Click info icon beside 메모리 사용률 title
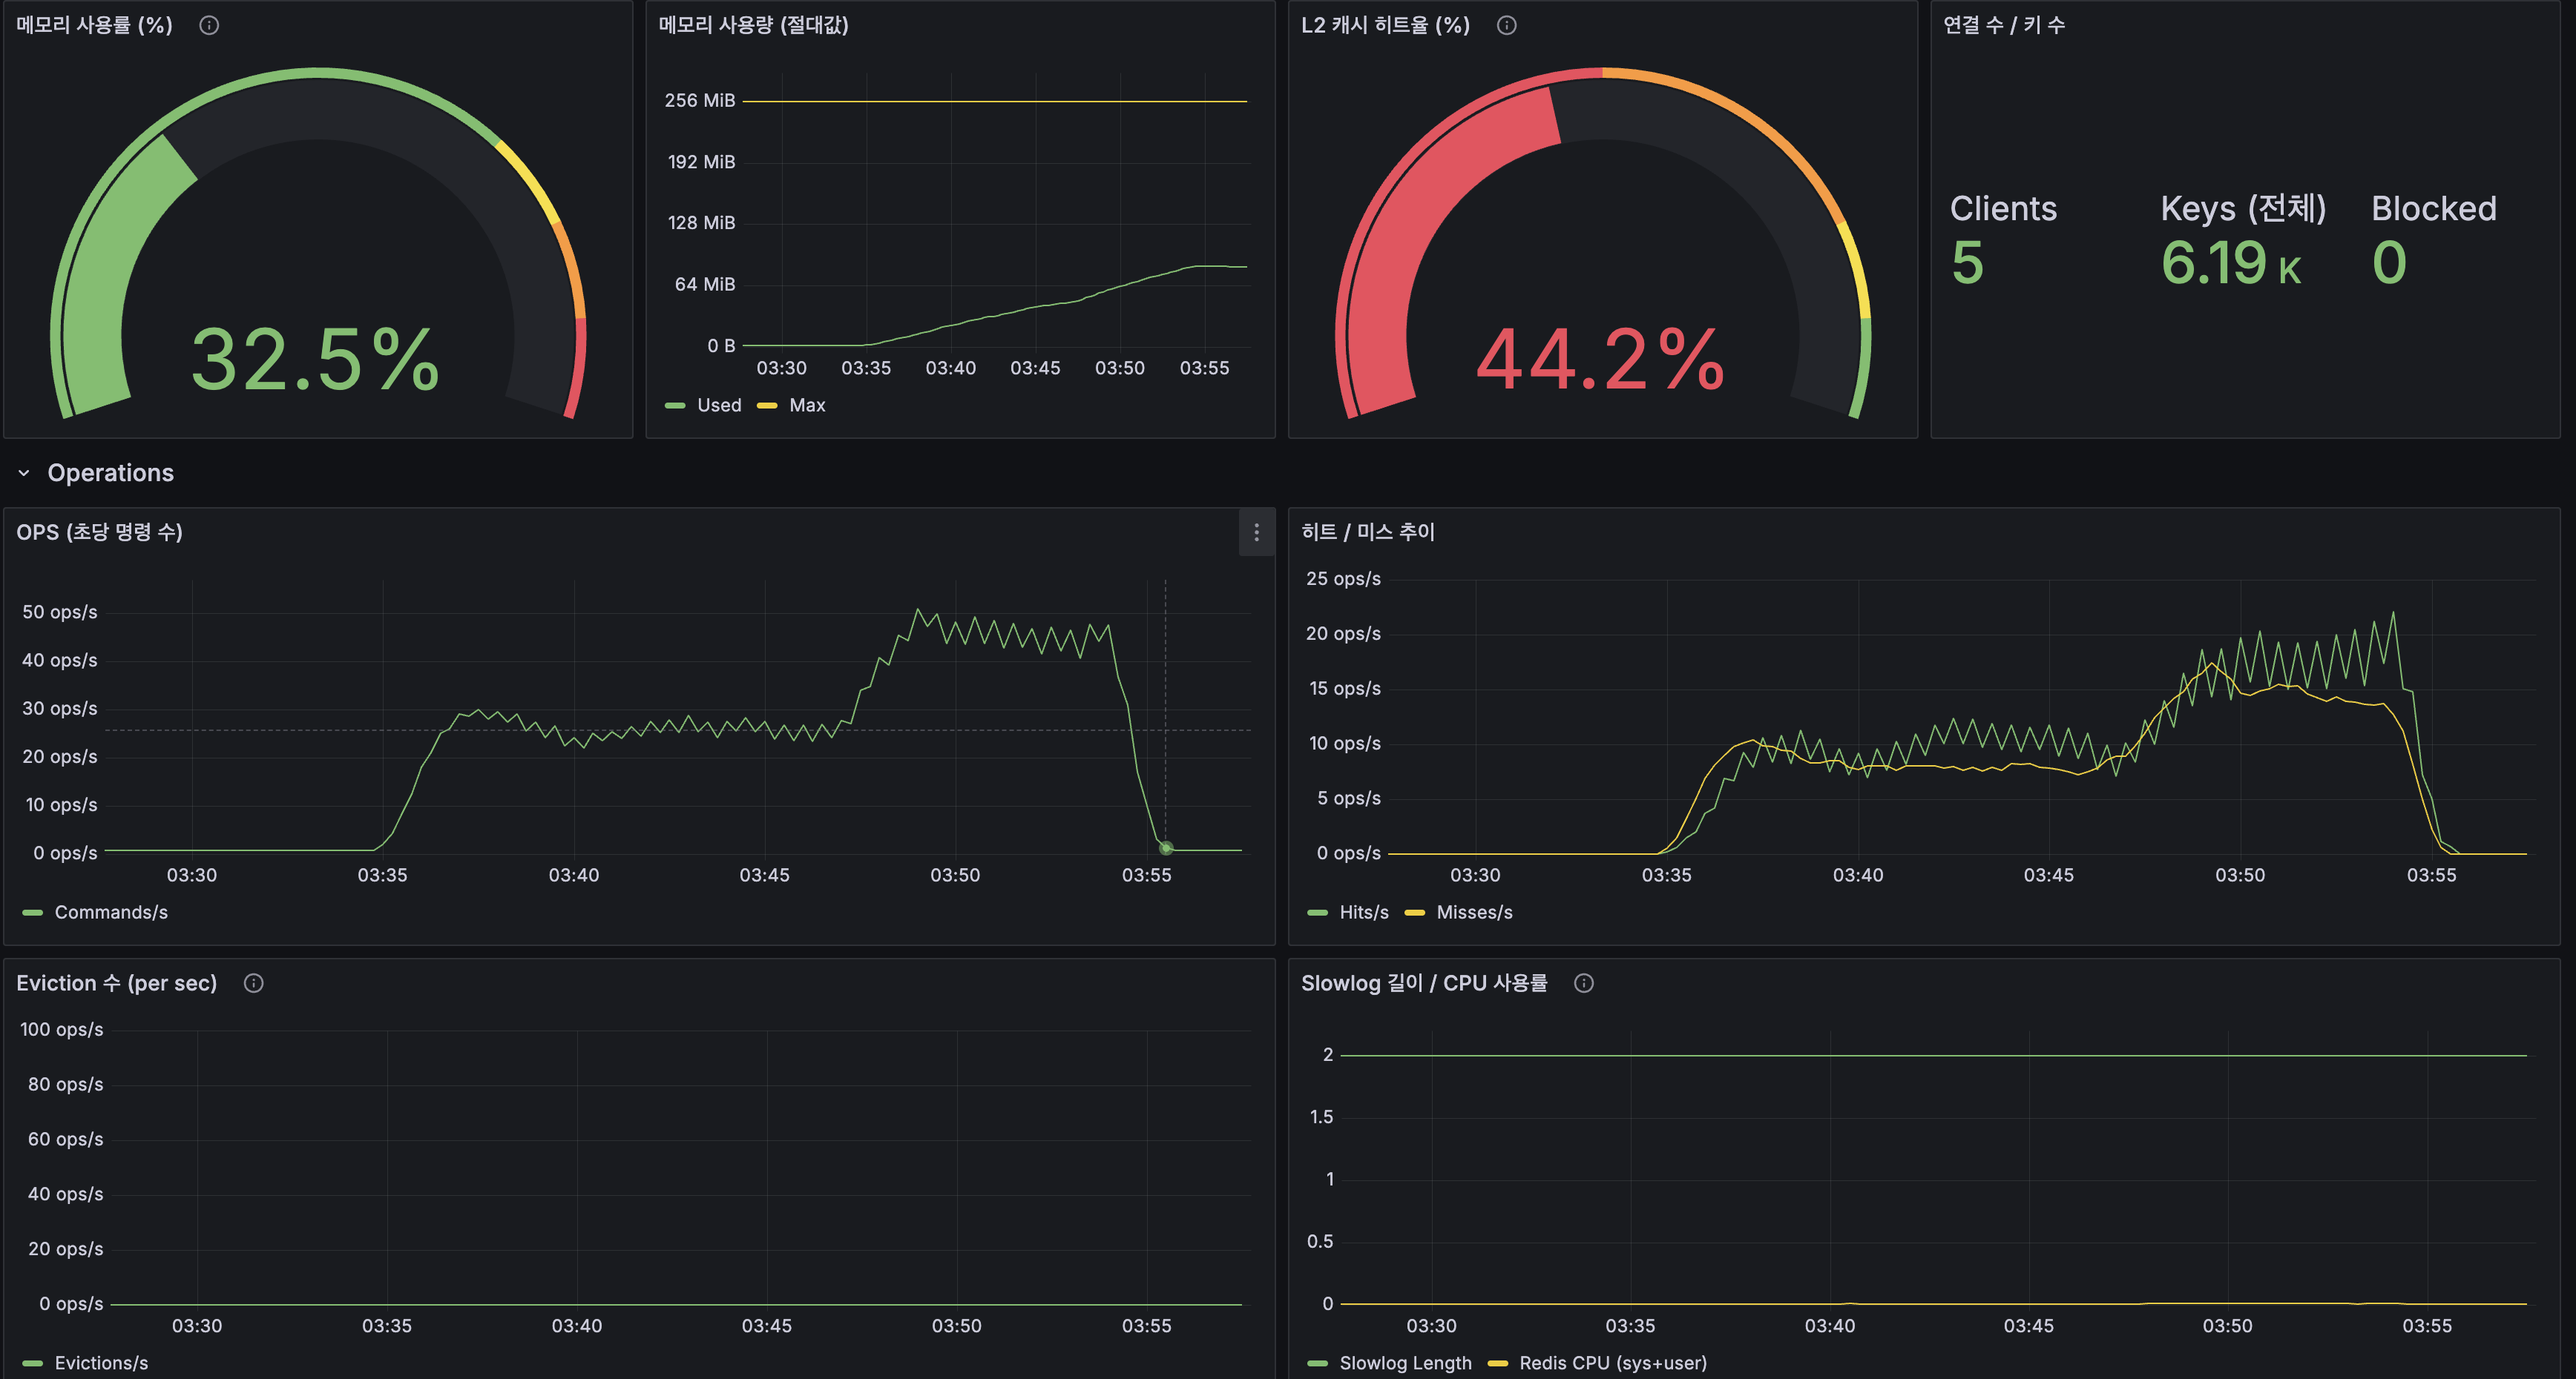The height and width of the screenshot is (1379, 2576). click(x=209, y=25)
